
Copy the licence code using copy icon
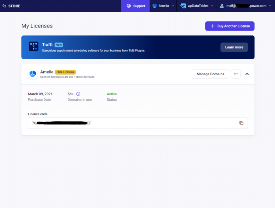242,123
